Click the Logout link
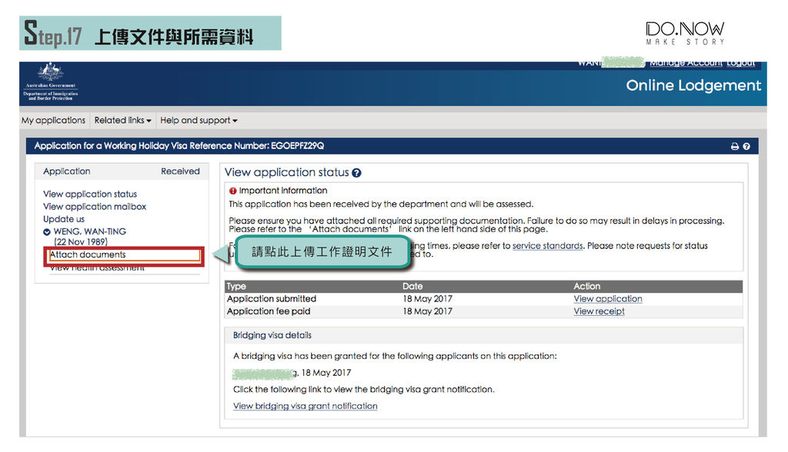788x452 pixels. [x=740, y=63]
